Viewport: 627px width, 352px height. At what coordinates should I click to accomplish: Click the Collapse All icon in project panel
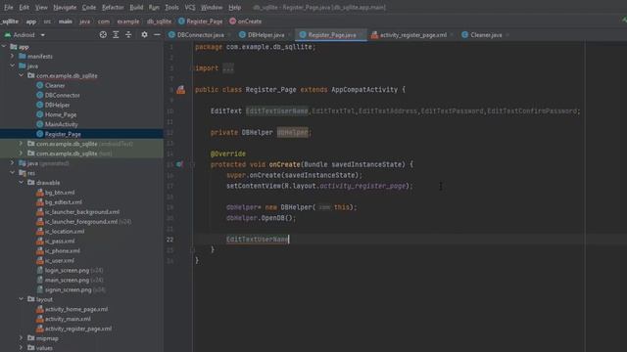click(128, 35)
